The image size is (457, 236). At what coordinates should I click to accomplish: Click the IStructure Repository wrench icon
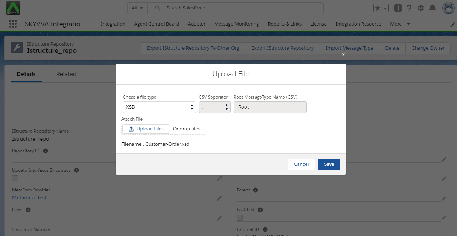(x=17, y=47)
